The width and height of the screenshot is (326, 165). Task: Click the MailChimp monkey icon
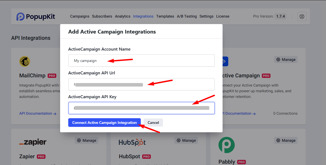coord(25,61)
